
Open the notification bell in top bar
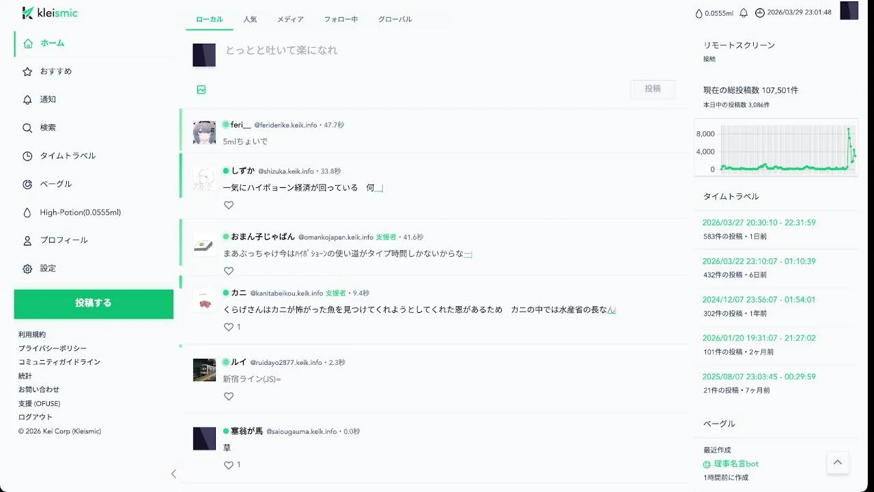[744, 12]
